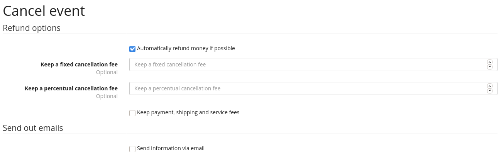This screenshot has width=501, height=156.
Task: Uncheck the automatically refund money checkbox
Action: (x=132, y=49)
